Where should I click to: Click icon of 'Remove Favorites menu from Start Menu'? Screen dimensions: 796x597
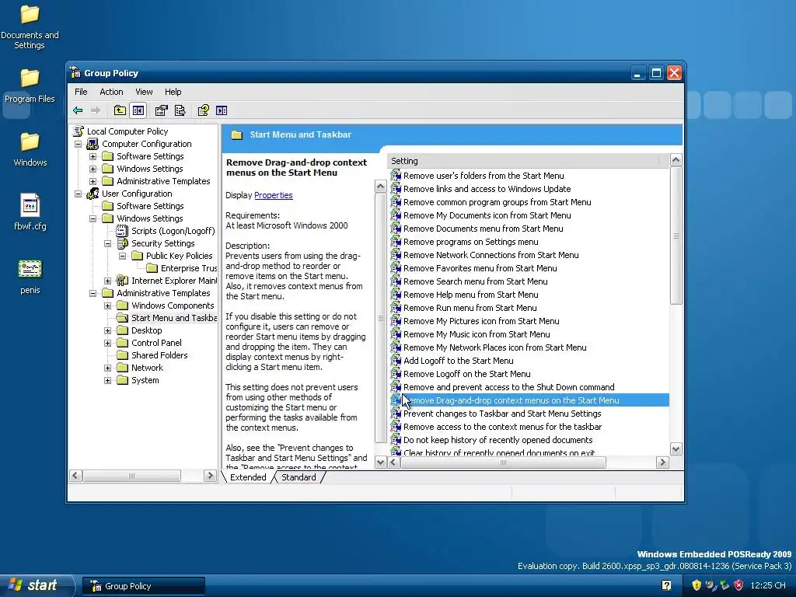pyautogui.click(x=396, y=268)
